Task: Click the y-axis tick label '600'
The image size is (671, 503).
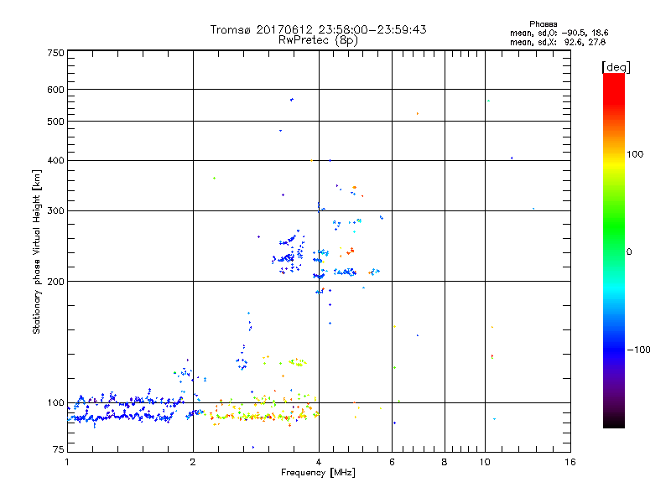Action: coord(55,90)
